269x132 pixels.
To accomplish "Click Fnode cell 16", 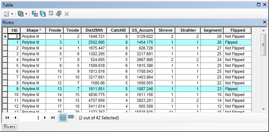I will [54, 100].
